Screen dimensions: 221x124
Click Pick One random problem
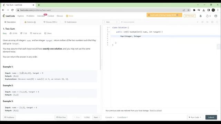tap(61, 117)
